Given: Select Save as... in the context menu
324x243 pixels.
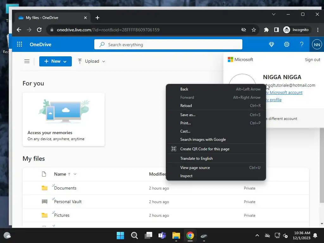Looking at the screenshot, I should pyautogui.click(x=216, y=115).
